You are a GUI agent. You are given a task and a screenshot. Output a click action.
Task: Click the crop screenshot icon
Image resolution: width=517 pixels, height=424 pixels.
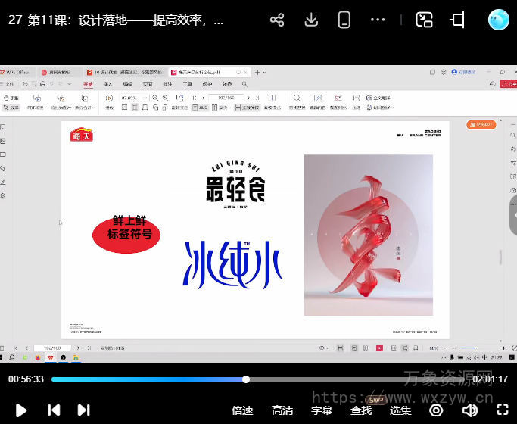coord(457,20)
